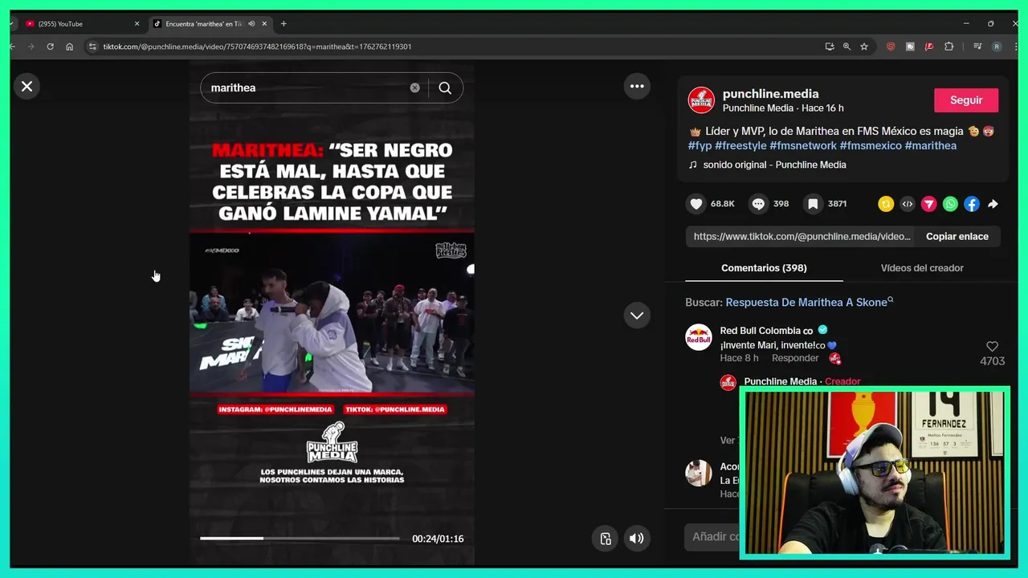Open the extensions puzzle menu
The height and width of the screenshot is (578, 1028).
point(948,47)
